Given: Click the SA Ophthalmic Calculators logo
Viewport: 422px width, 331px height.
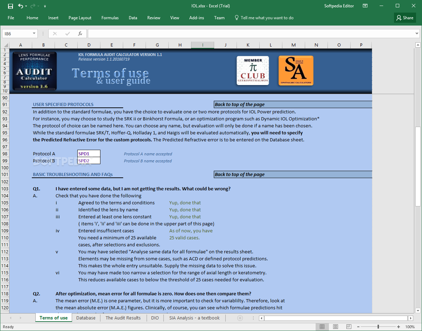Looking at the screenshot, I should pyautogui.click(x=296, y=71).
